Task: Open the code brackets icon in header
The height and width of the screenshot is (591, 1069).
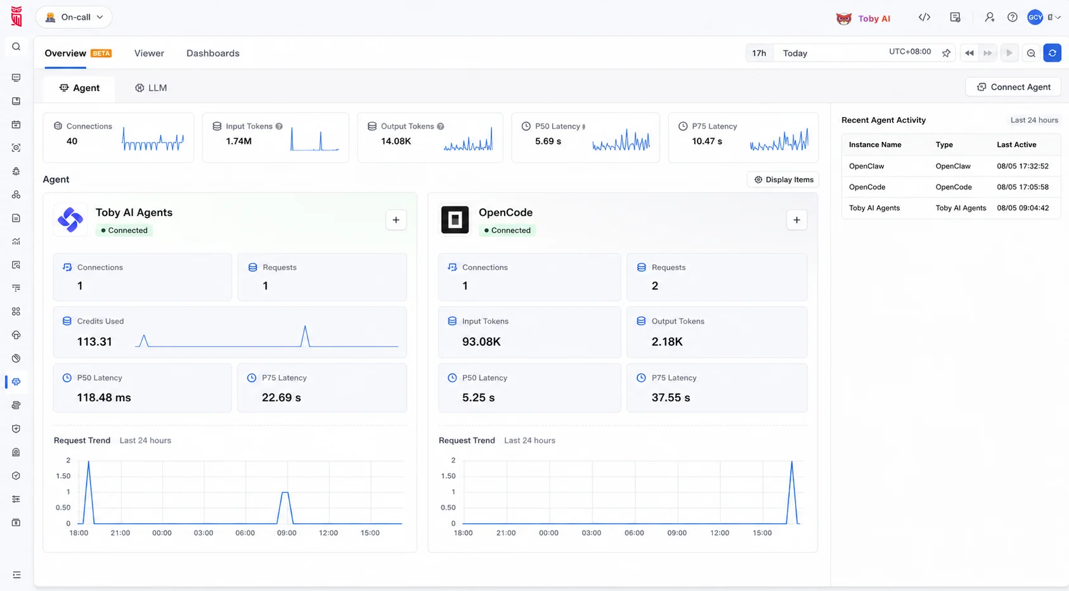Action: point(924,18)
